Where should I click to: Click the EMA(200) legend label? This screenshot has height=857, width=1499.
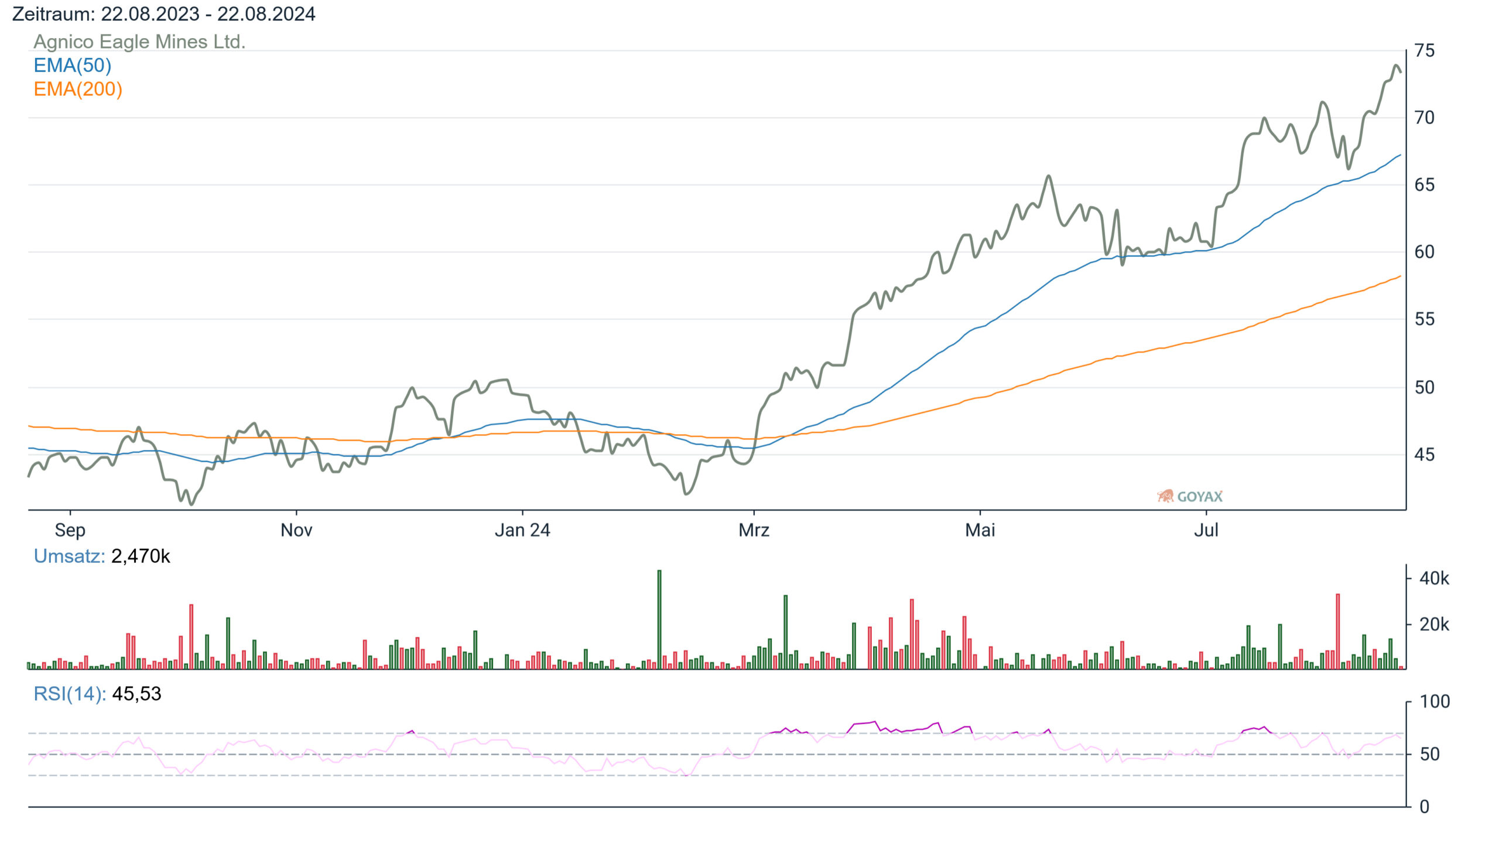click(x=78, y=89)
